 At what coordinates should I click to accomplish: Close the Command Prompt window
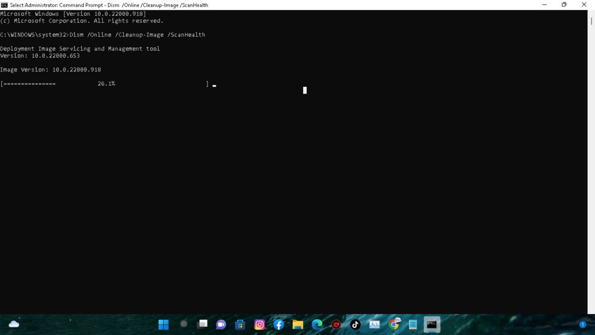pyautogui.click(x=584, y=5)
